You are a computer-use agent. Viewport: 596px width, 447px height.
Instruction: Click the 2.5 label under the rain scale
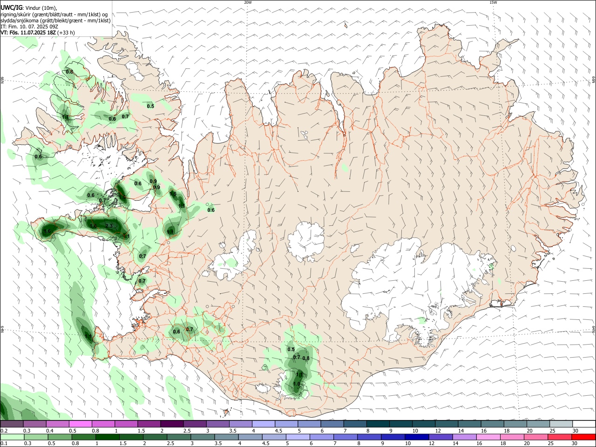[171, 444]
